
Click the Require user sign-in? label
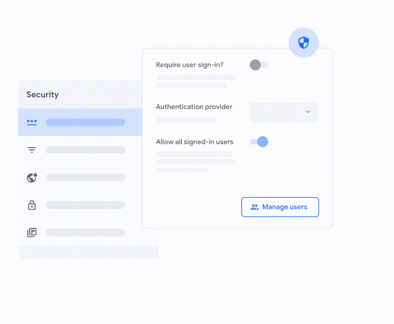click(189, 65)
